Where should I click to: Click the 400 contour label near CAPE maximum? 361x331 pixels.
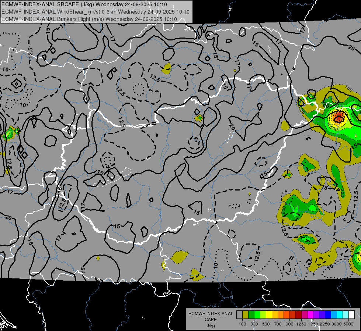[x=334, y=129]
